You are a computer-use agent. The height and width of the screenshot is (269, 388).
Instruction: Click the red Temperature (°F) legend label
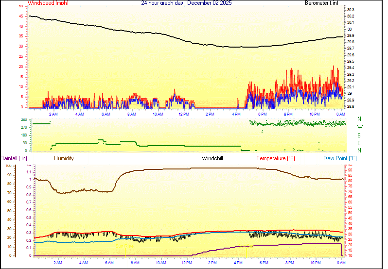click(276, 158)
